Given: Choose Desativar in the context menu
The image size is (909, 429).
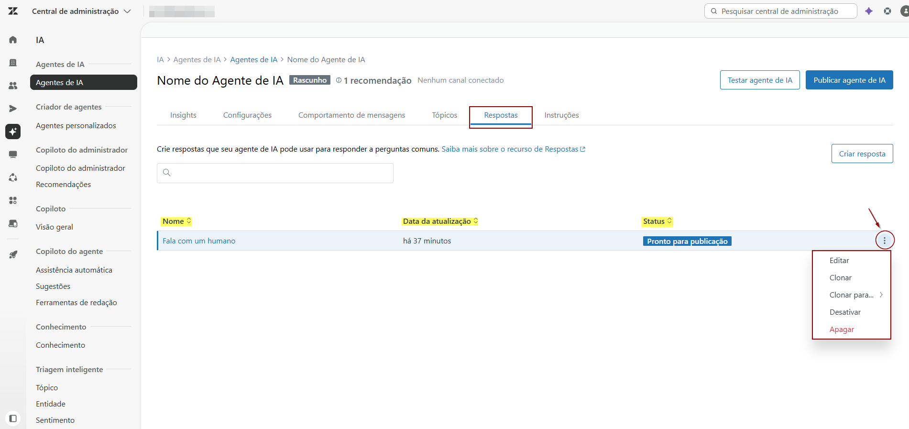Looking at the screenshot, I should 852,312.
